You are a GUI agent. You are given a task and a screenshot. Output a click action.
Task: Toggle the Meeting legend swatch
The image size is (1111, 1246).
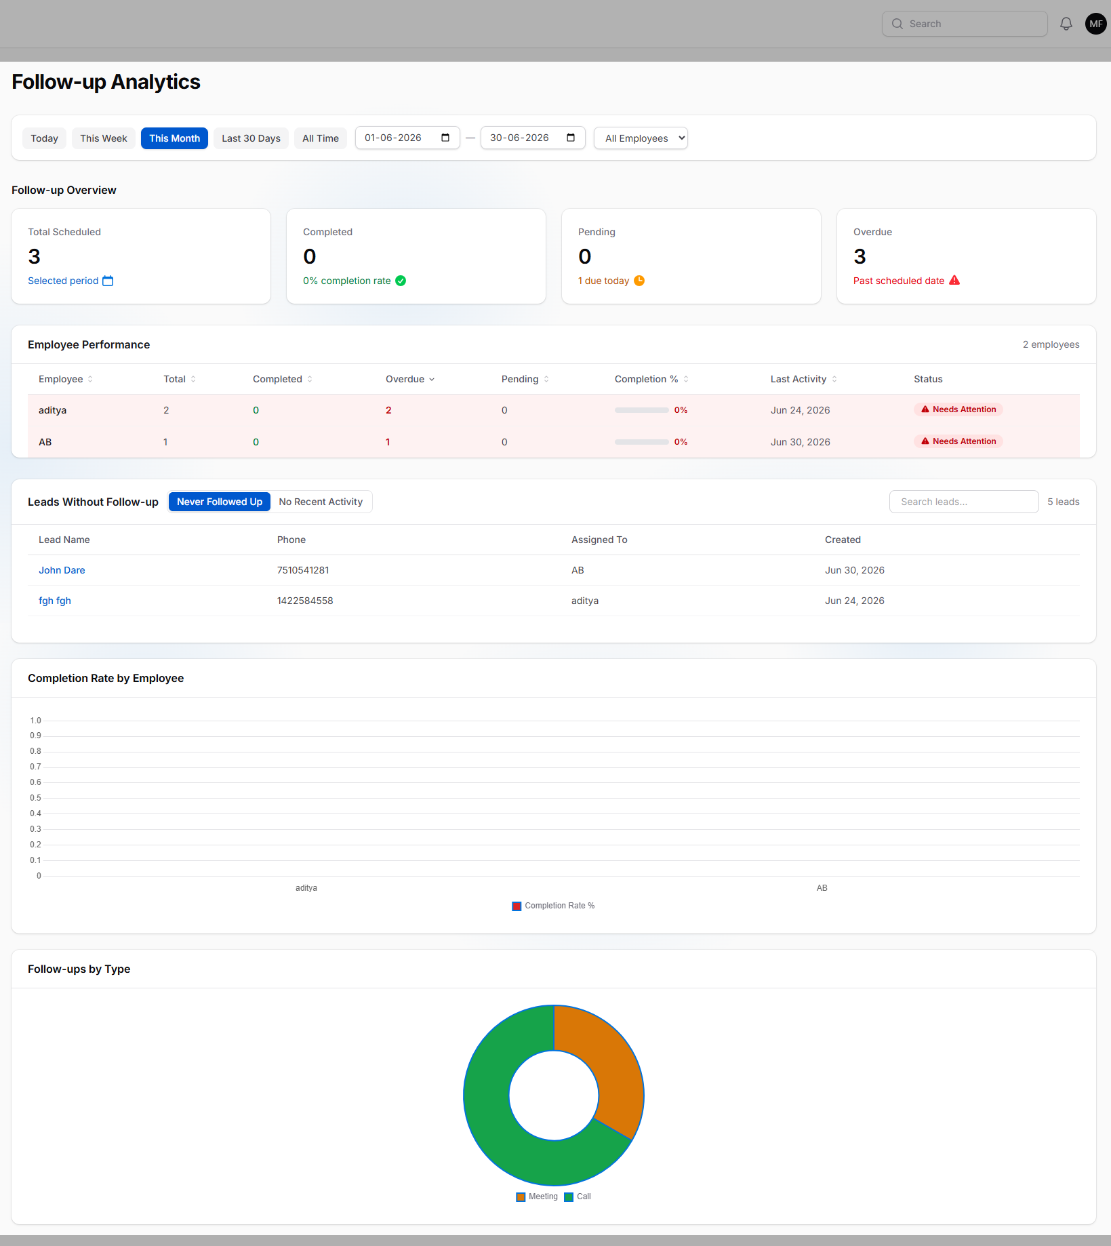(521, 1197)
